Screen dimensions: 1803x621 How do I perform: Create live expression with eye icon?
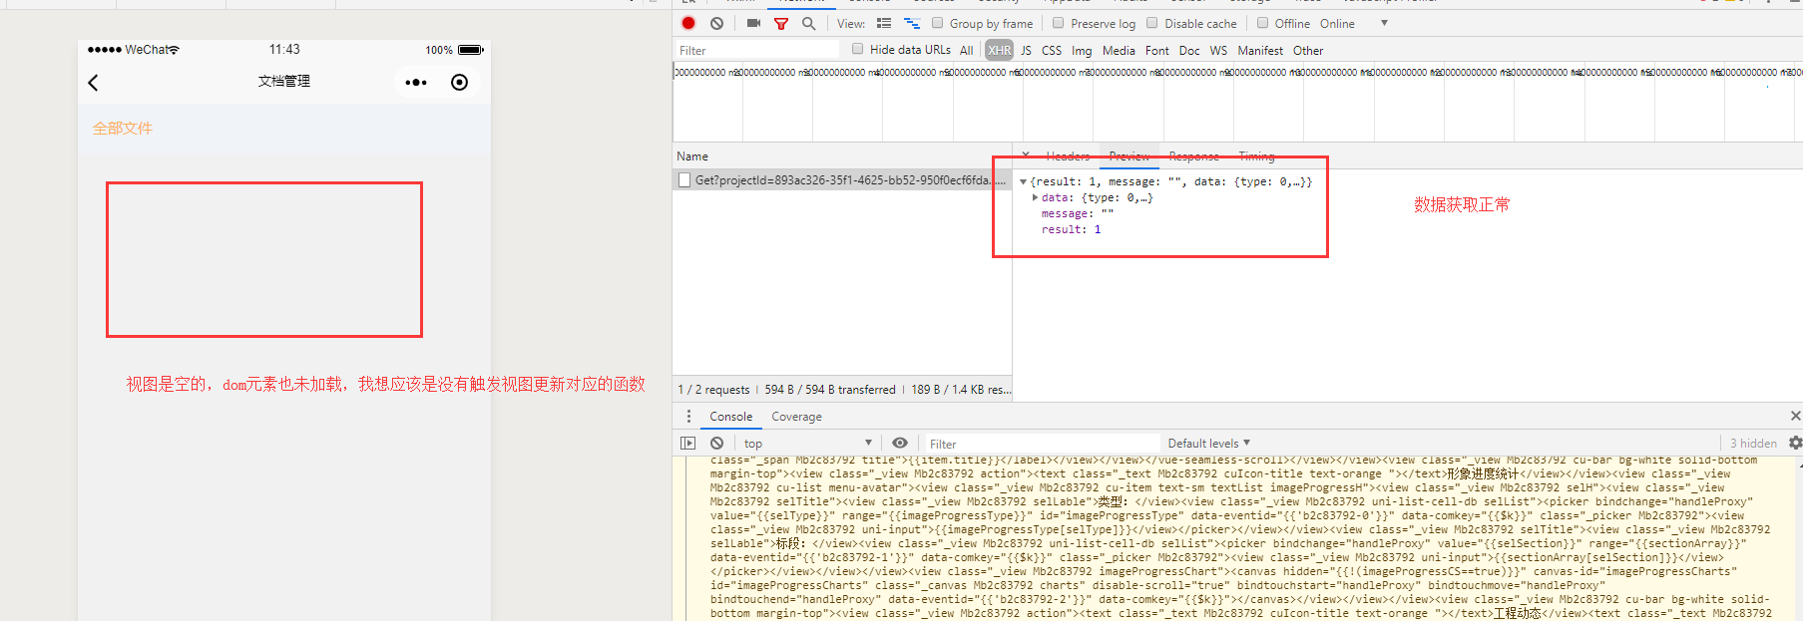click(x=900, y=444)
